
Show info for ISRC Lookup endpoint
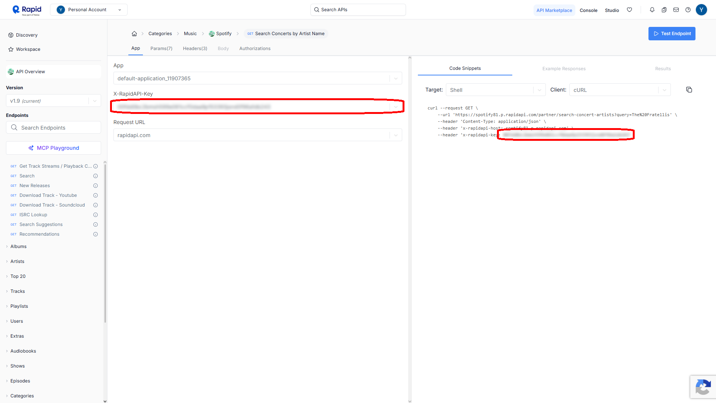point(96,215)
